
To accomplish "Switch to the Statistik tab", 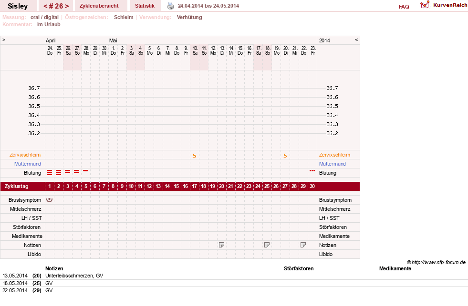I will pyautogui.click(x=145, y=6).
